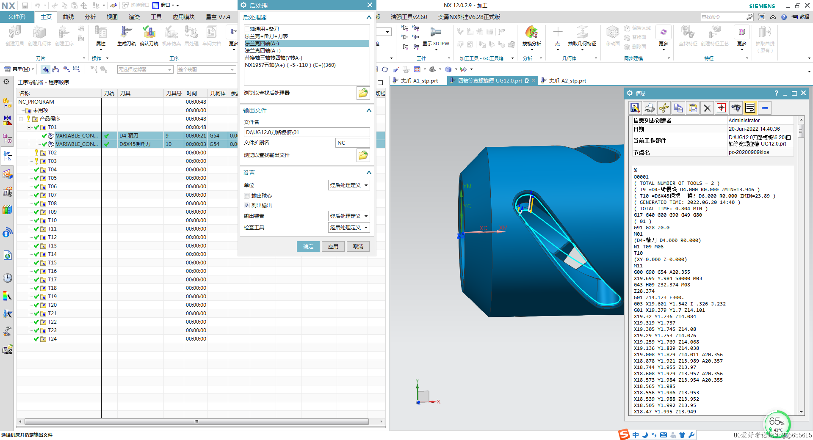Click the help question mark icon near search box
The width and height of the screenshot is (813, 440).
point(784,17)
